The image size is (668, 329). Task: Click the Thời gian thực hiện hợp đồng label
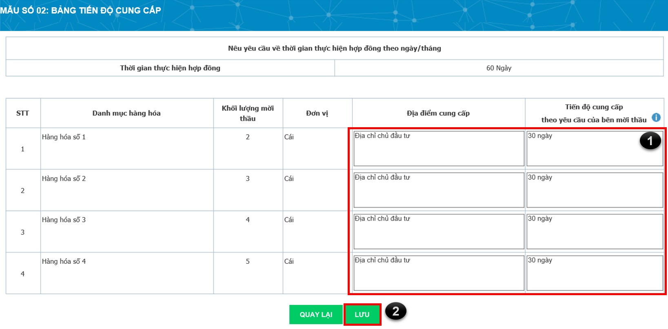(170, 68)
